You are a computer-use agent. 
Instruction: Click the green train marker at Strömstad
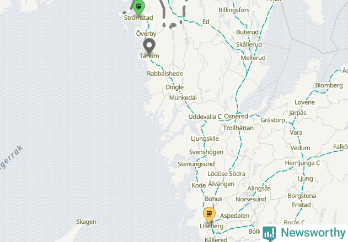click(x=139, y=7)
